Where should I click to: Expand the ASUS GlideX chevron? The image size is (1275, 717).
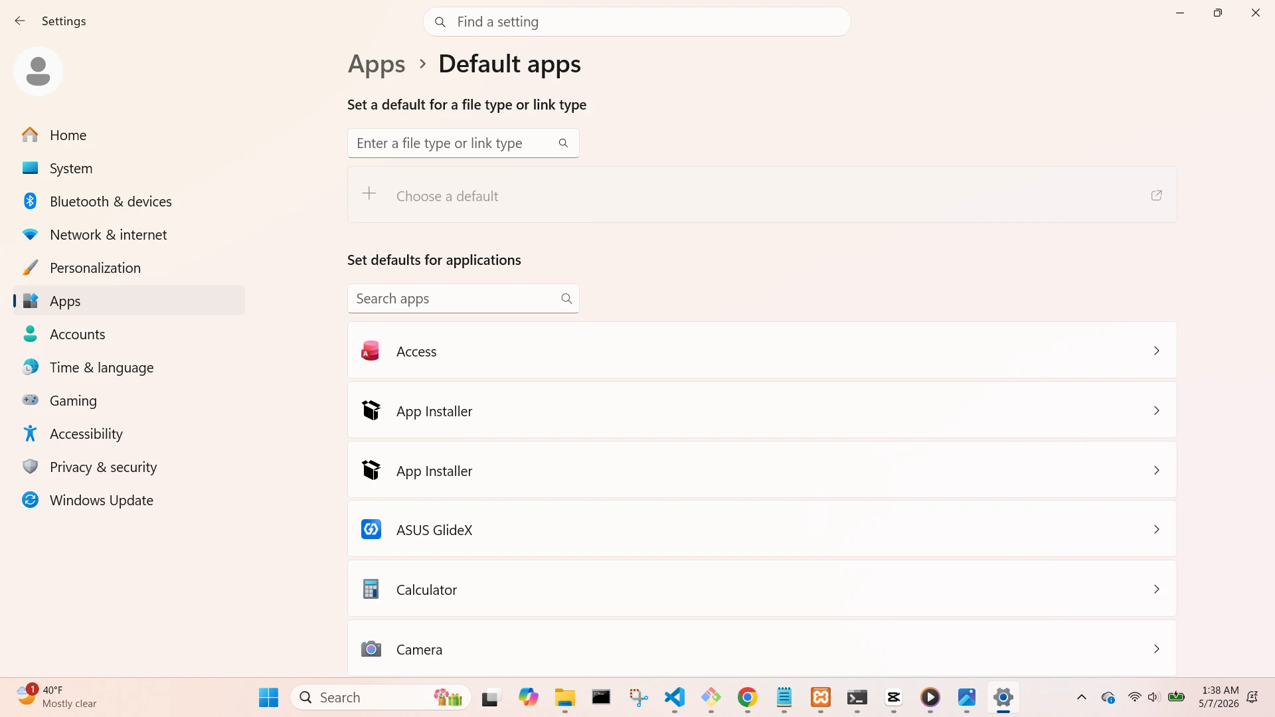pos(1156,529)
